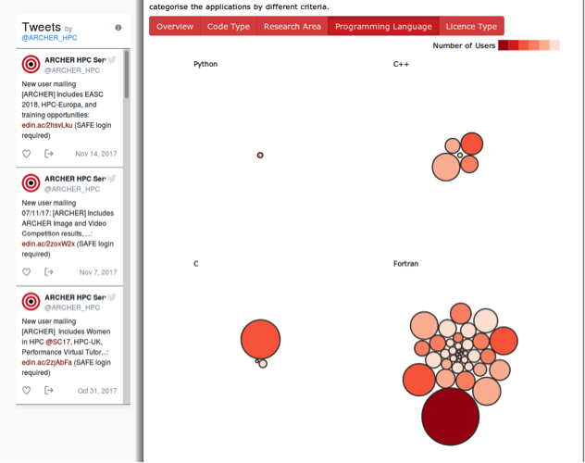Share the Nov 14, 2017 tweet
Screen dimensions: 585x463
49,154
